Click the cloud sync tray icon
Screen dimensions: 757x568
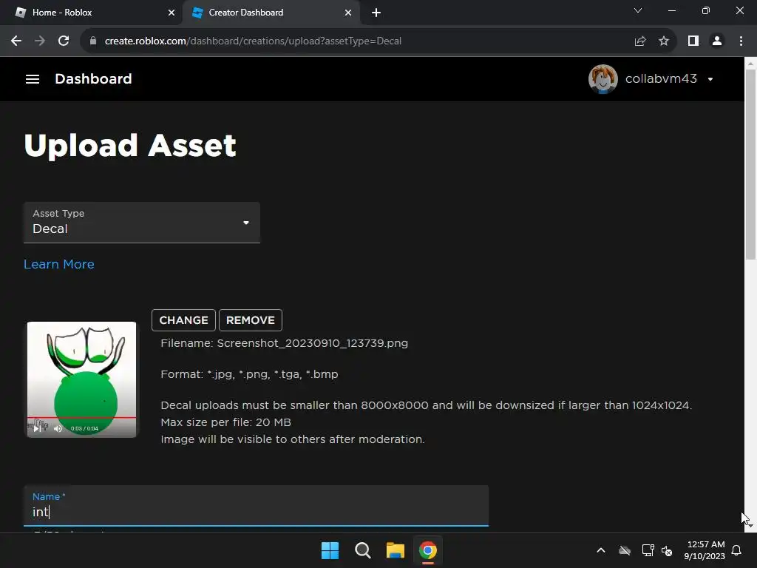625,550
